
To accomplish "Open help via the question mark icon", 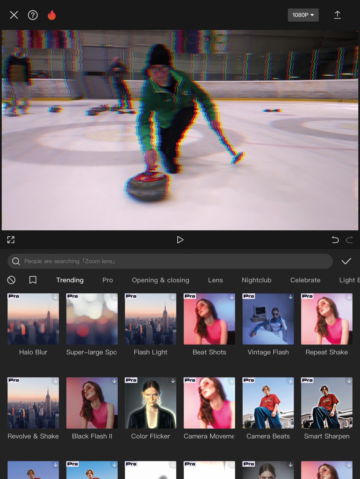I will pyautogui.click(x=33, y=15).
